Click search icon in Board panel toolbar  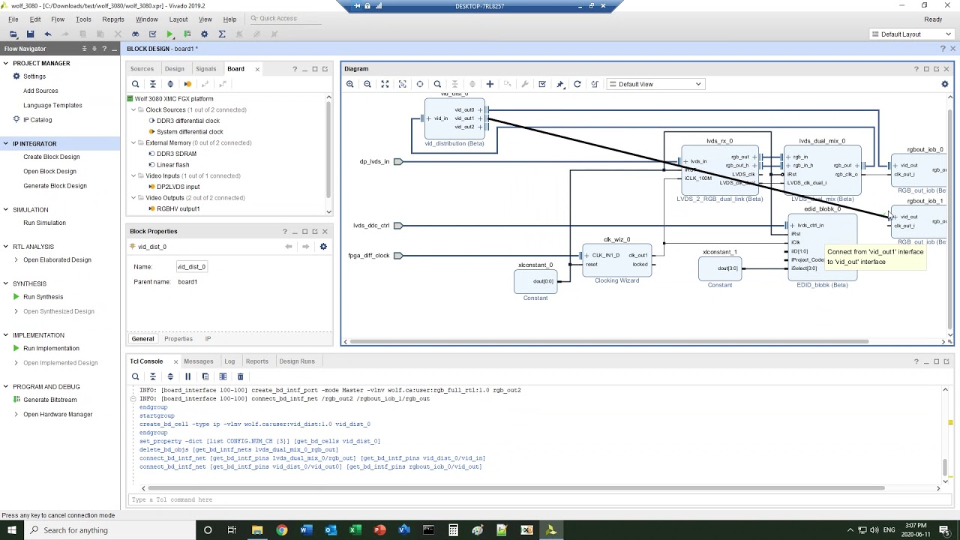pyautogui.click(x=136, y=84)
